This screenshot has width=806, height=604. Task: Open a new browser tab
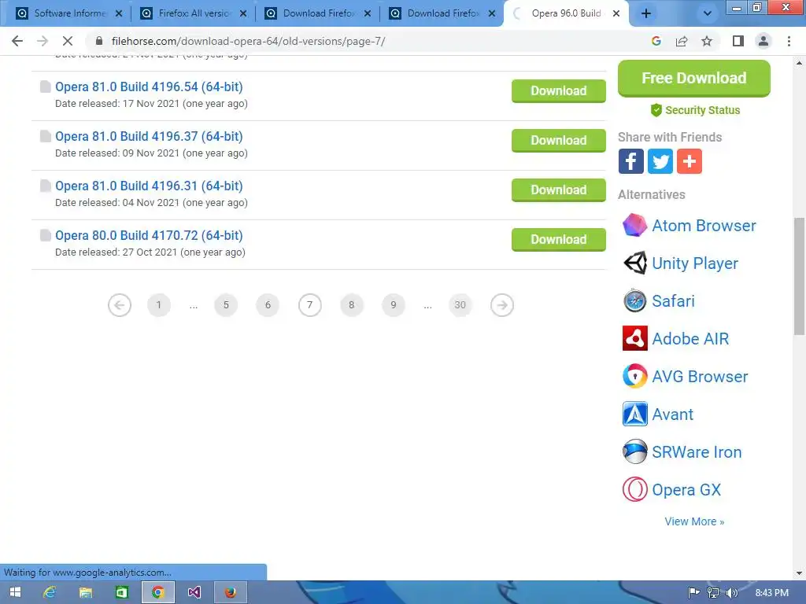pyautogui.click(x=646, y=14)
